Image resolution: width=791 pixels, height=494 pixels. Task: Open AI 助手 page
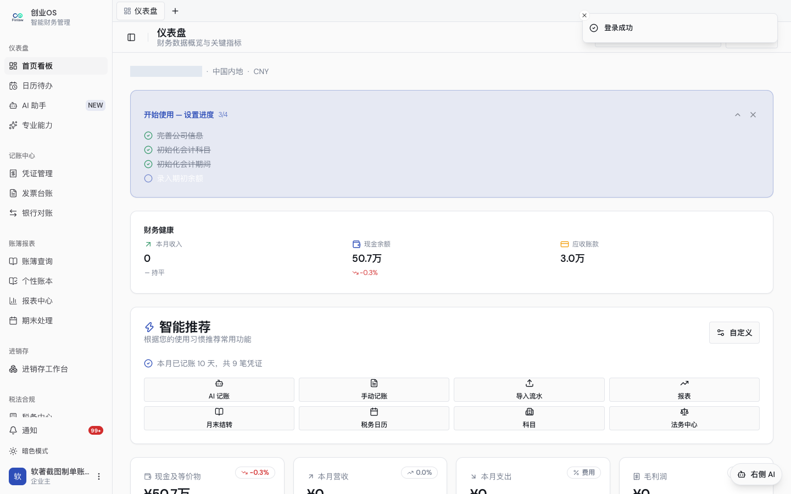[56, 105]
